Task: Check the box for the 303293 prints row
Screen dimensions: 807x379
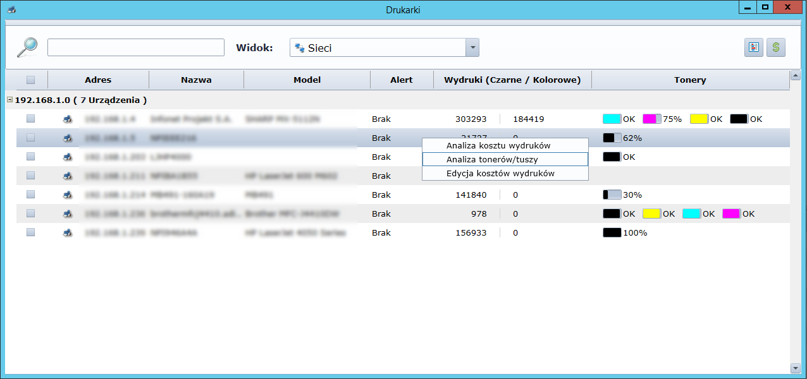Action: (31, 119)
